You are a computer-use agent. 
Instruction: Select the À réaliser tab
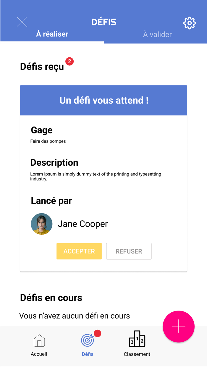(52, 34)
